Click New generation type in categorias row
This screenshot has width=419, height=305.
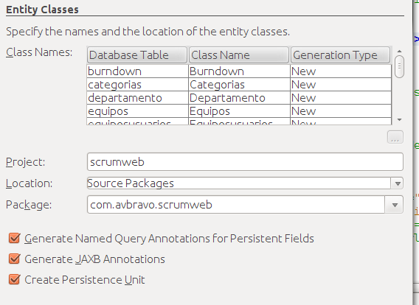point(341,85)
